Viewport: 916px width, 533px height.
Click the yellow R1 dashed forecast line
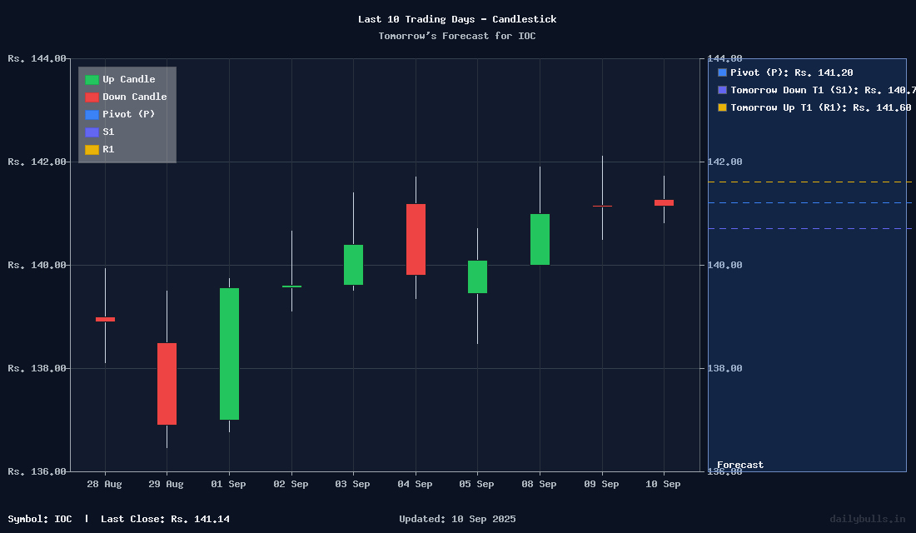pos(809,182)
